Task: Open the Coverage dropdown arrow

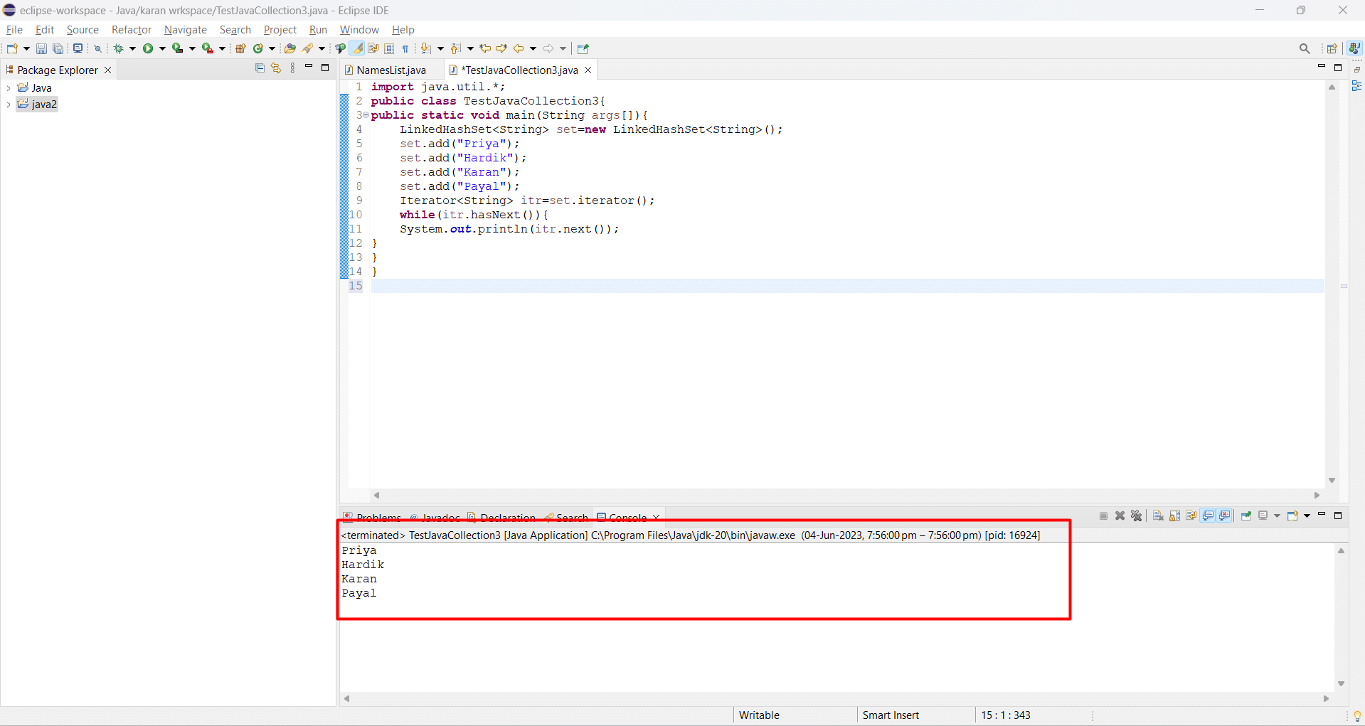Action: pyautogui.click(x=192, y=48)
